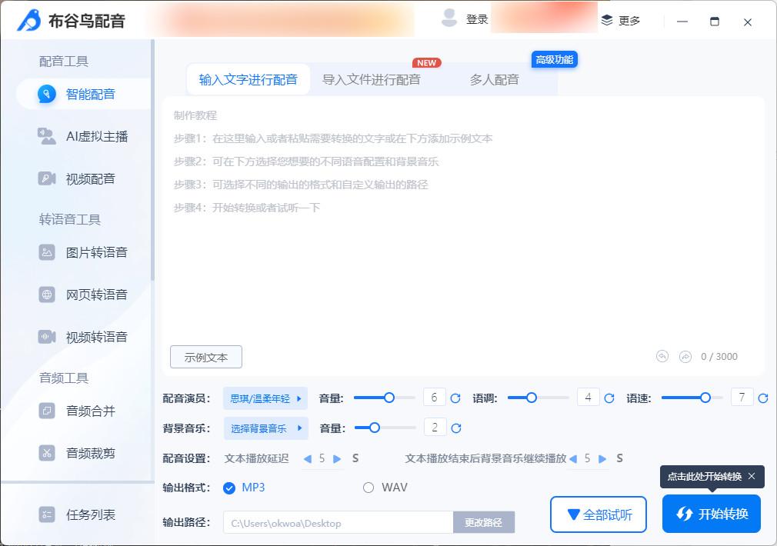Click the 音频裁剪 scissors icon

click(x=47, y=453)
